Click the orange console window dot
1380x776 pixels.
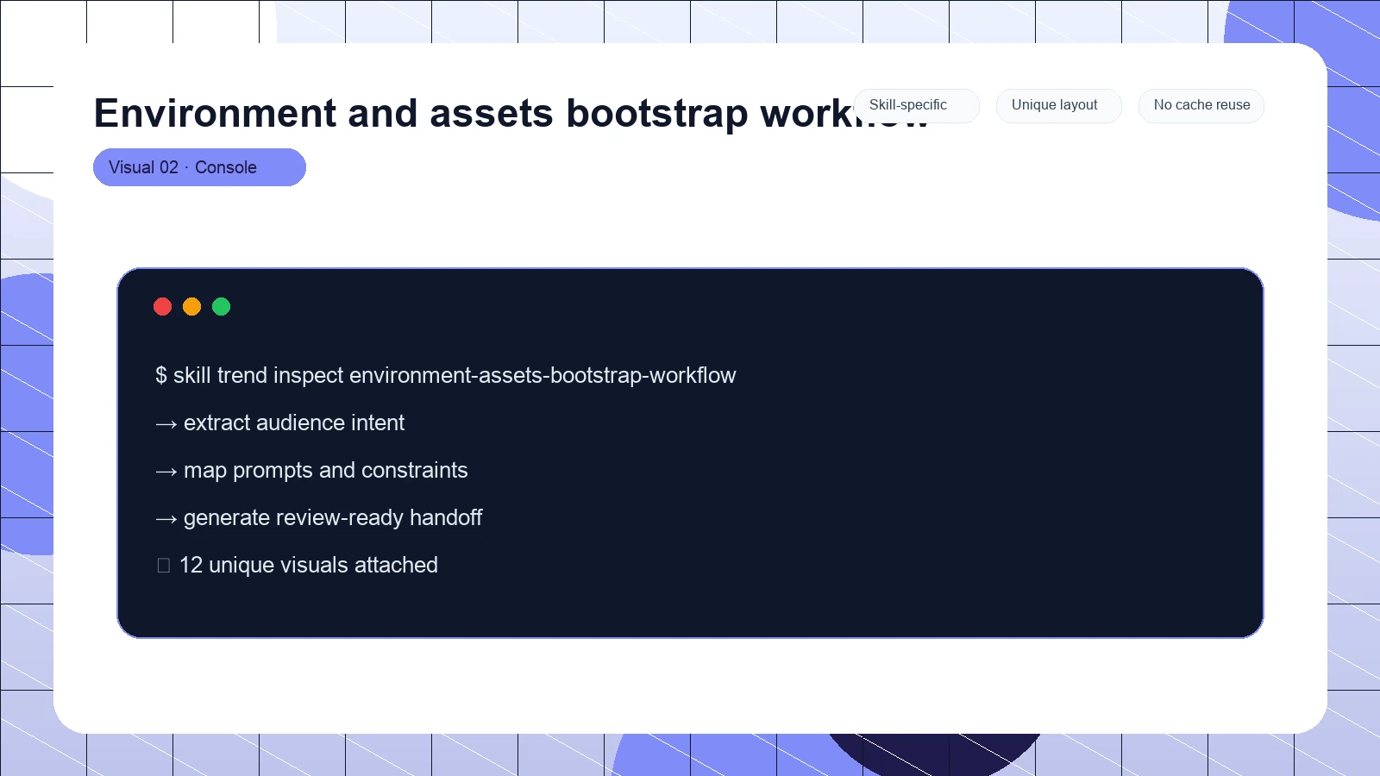[191, 306]
